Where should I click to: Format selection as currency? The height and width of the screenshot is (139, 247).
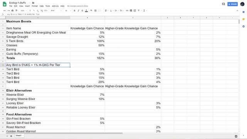[30, 10]
